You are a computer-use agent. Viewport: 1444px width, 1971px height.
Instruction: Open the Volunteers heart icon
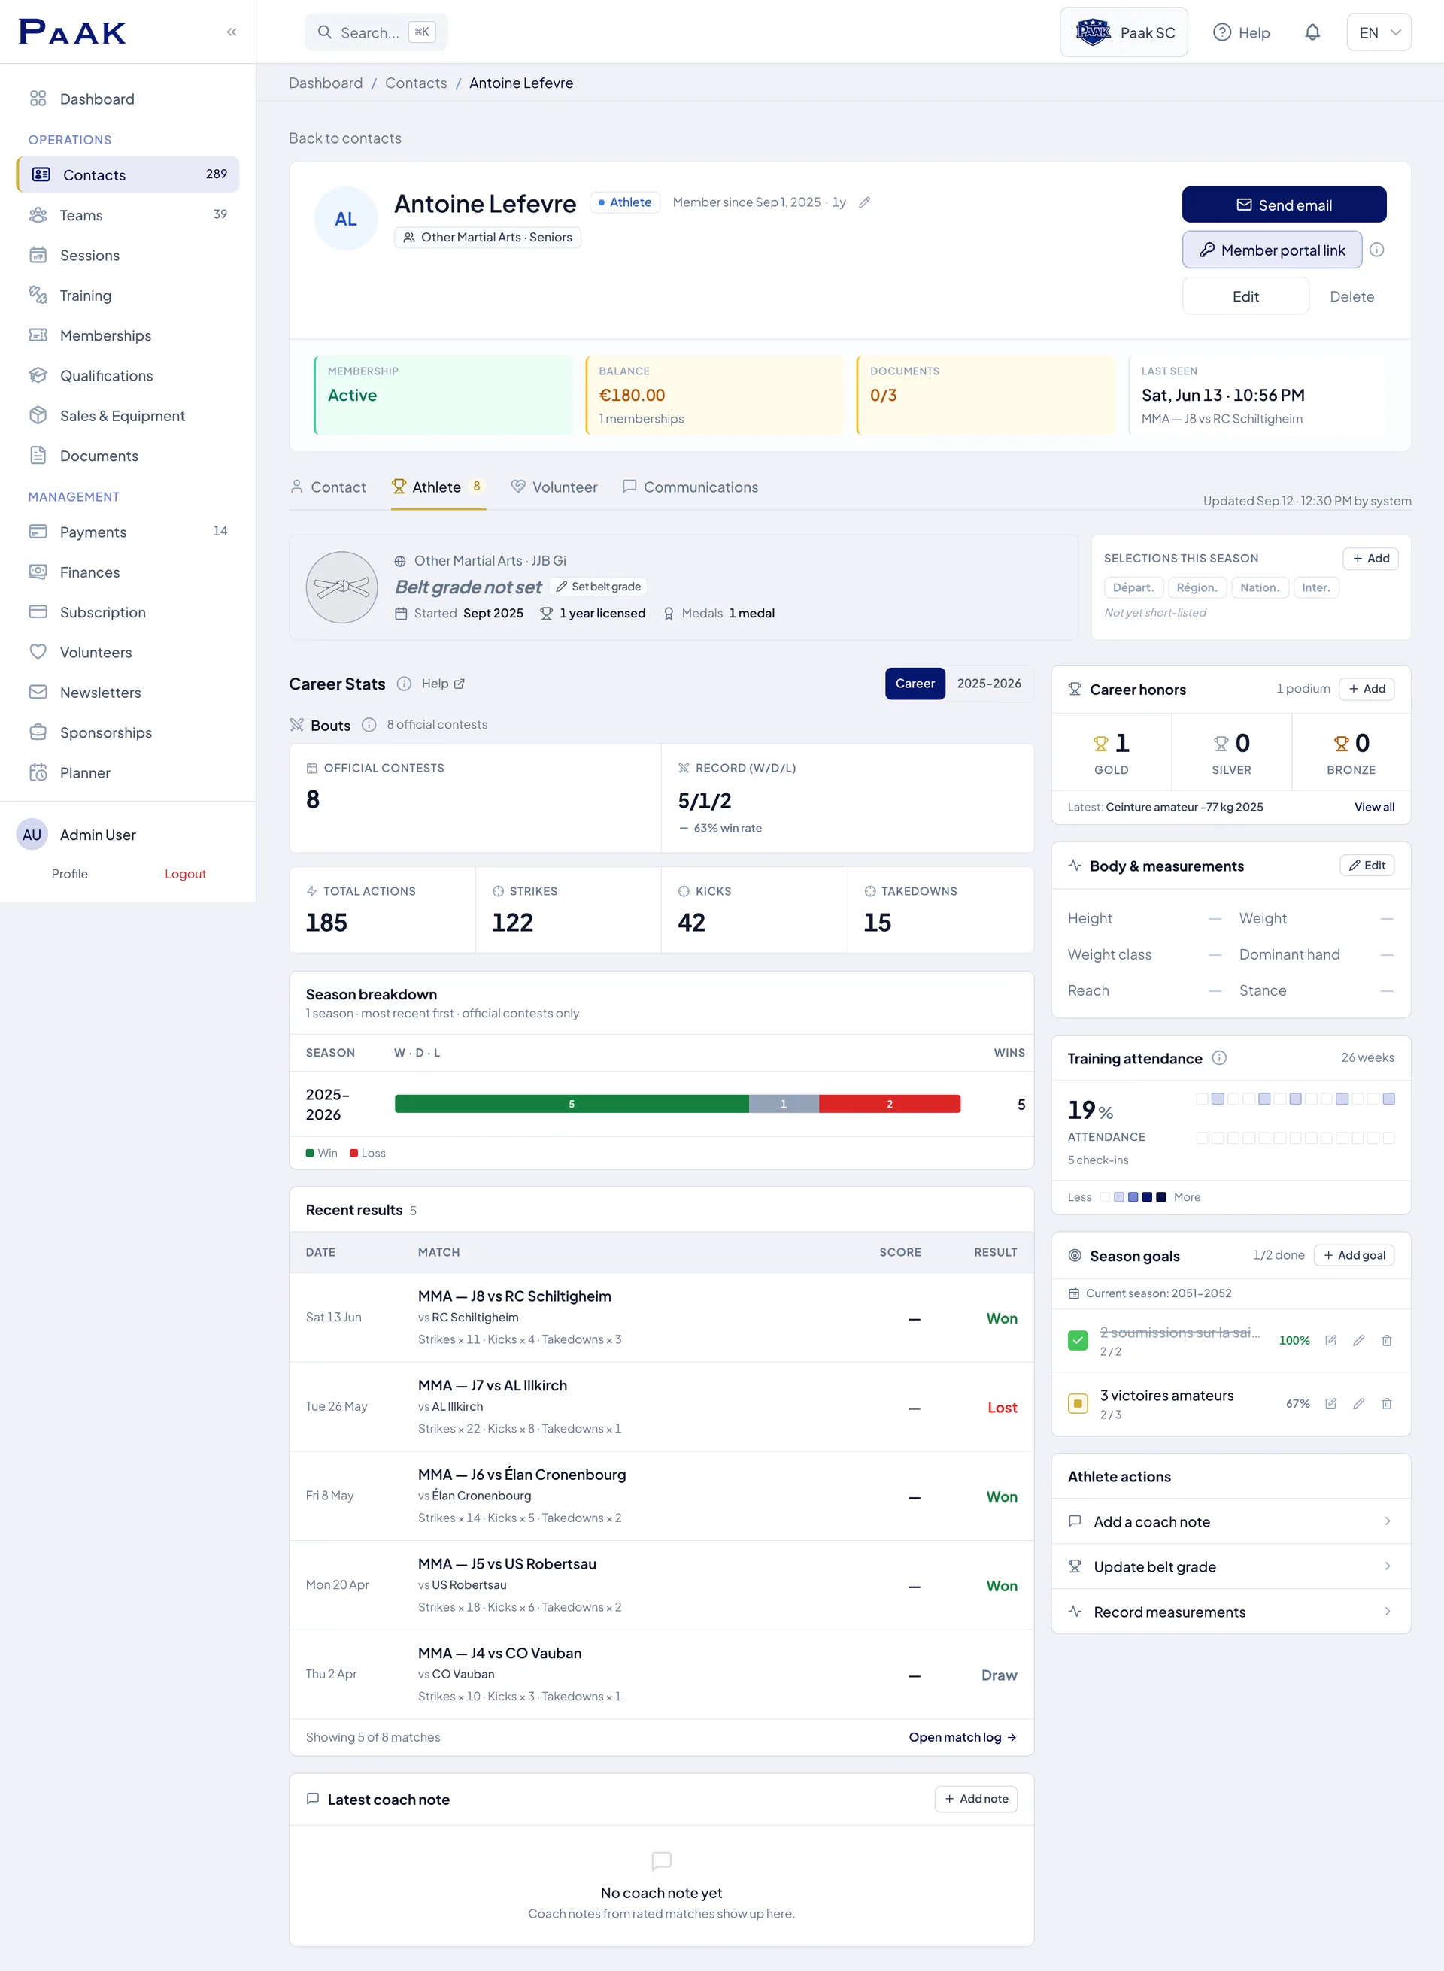(x=38, y=652)
